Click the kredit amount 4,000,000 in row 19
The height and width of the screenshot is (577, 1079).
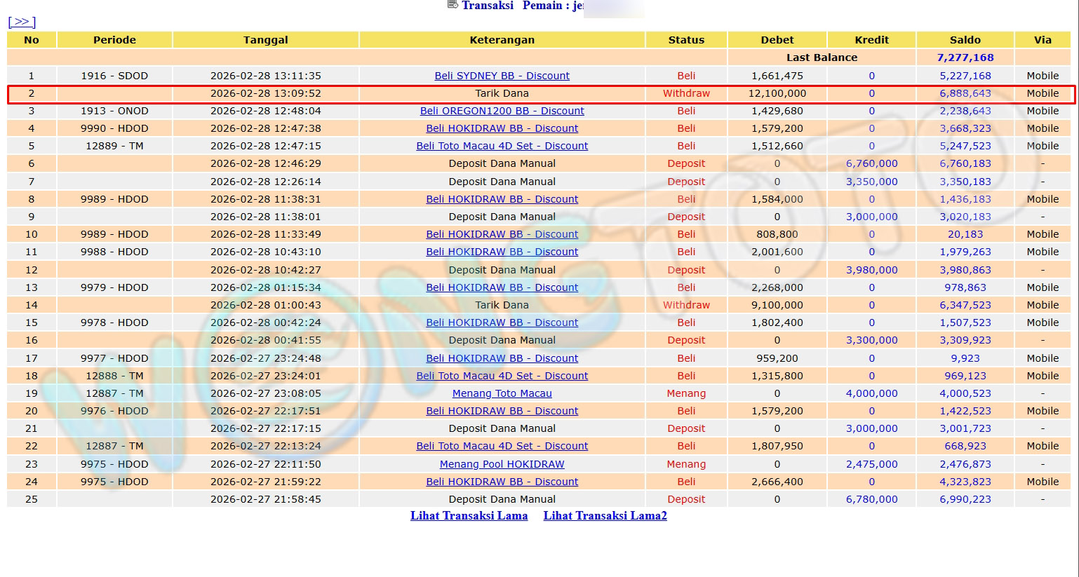pos(871,393)
